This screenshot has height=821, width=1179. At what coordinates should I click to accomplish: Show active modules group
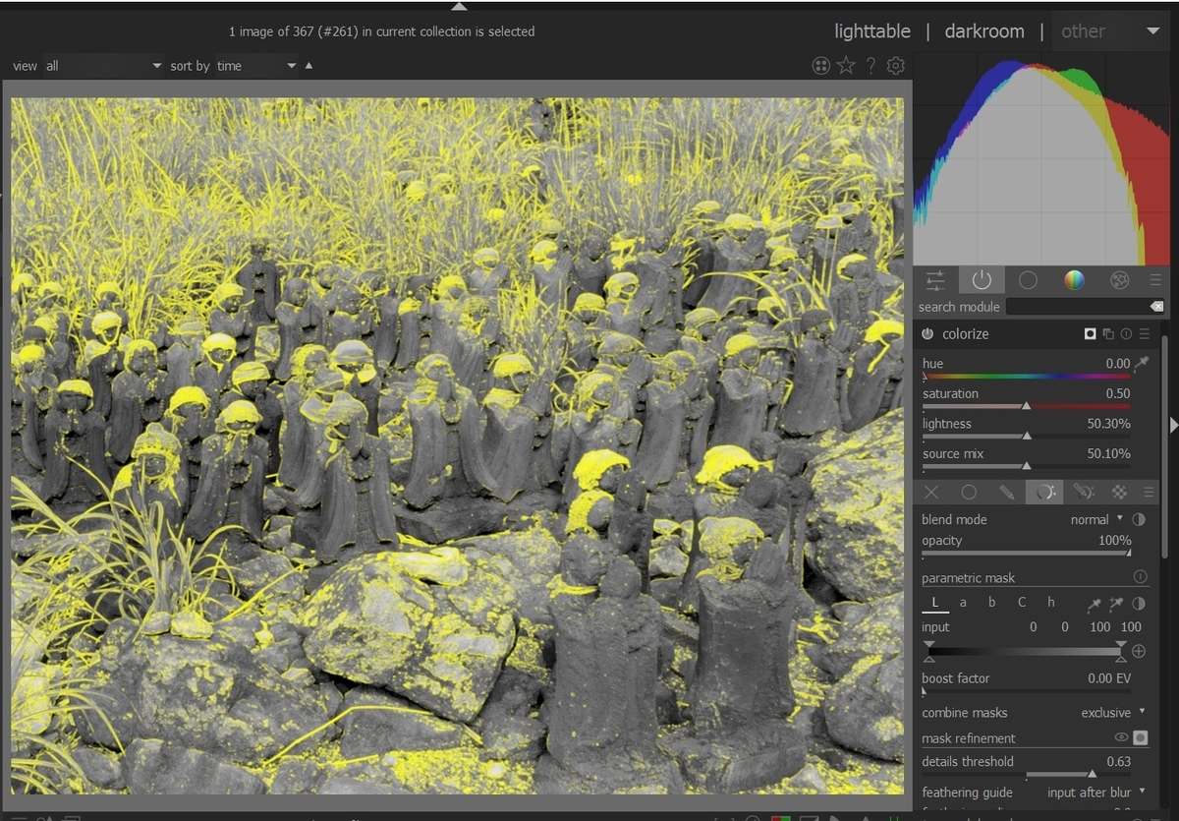click(x=982, y=280)
